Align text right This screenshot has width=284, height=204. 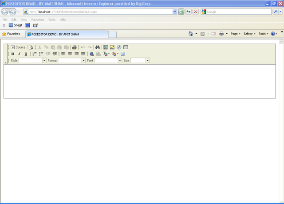(x=76, y=54)
